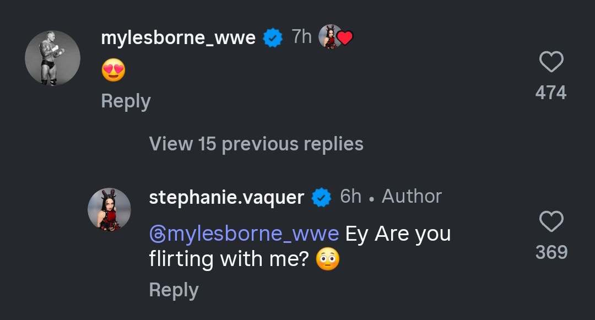Open stephanie.vaquer's profile picture
The width and height of the screenshot is (595, 320).
point(109,209)
